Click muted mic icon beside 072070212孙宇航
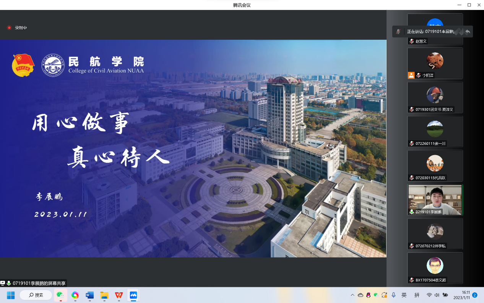 pos(412,246)
